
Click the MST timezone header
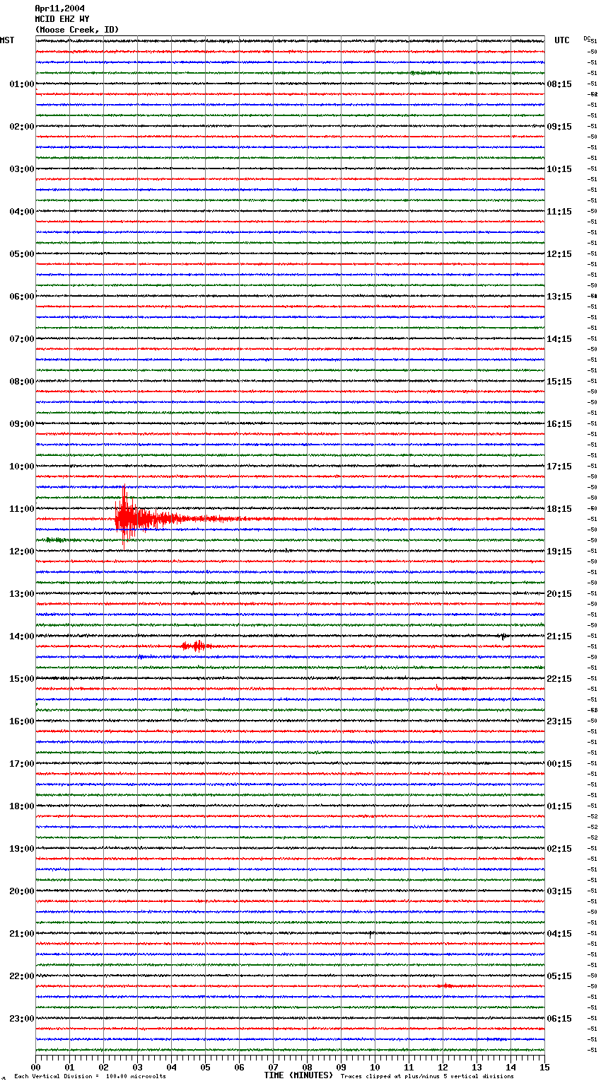click(7, 40)
